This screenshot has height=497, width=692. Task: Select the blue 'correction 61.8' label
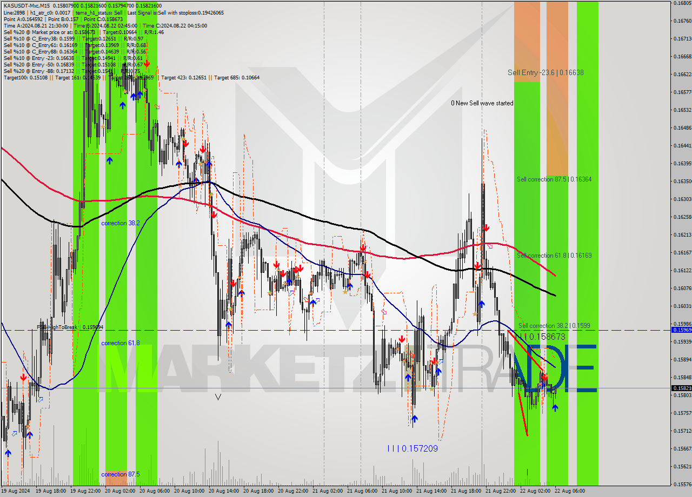point(121,343)
